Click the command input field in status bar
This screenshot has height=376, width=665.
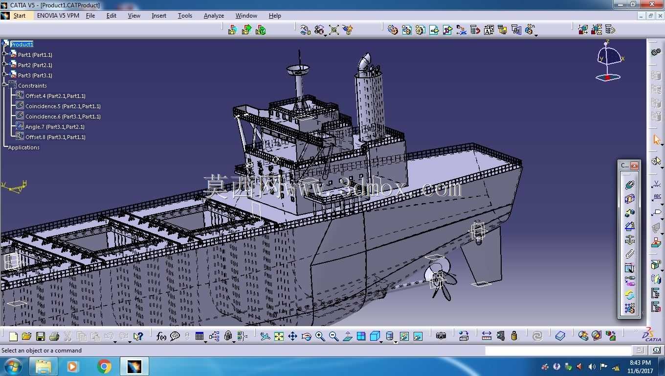[558, 351]
